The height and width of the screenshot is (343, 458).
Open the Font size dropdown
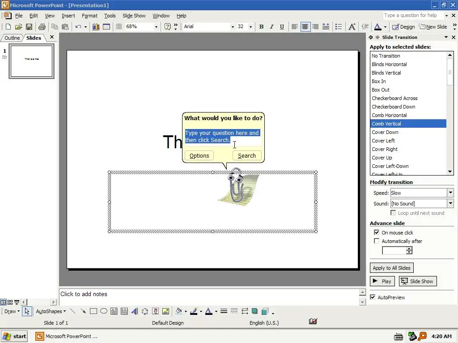(x=250, y=26)
